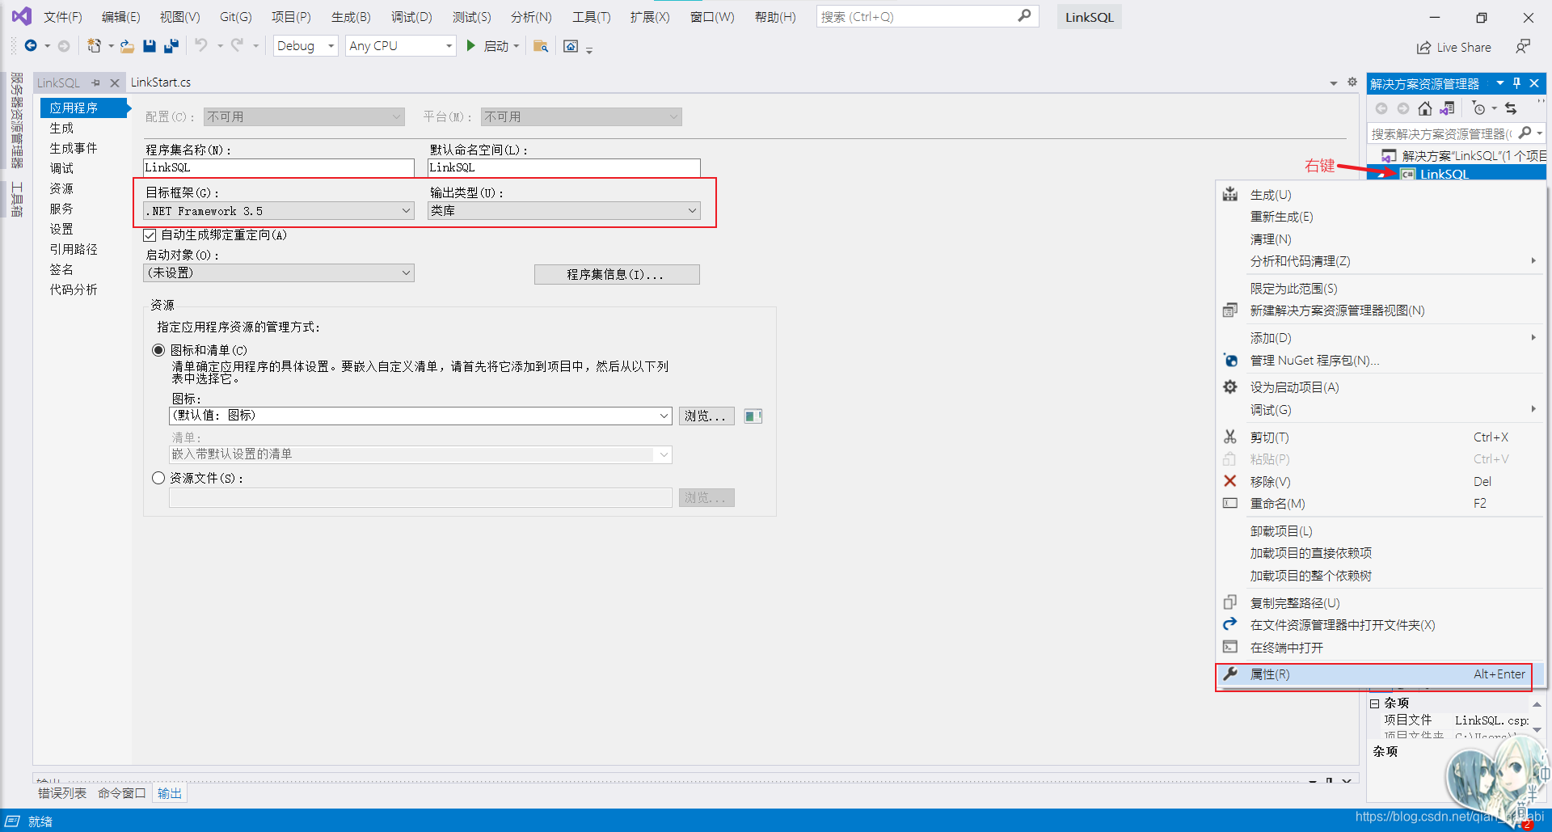1552x832 pixels.
Task: Choose 重新生成(E) in context menu
Action: click(1381, 217)
